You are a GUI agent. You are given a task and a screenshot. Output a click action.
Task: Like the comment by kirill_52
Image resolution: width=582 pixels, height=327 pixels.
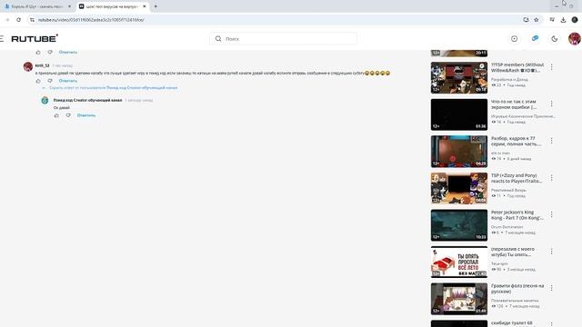(x=38, y=81)
